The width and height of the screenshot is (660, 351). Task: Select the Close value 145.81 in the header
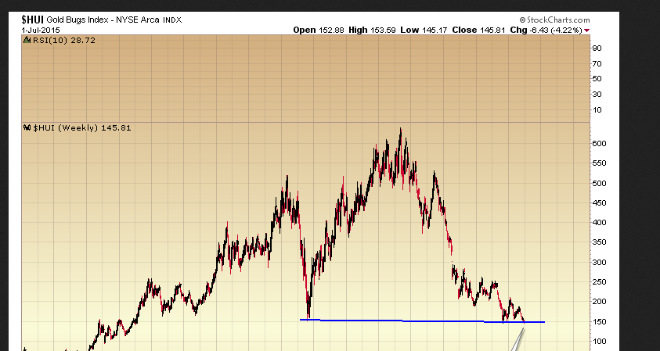(492, 30)
